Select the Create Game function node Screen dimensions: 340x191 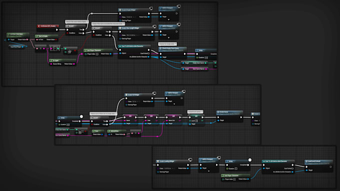coord(229,116)
